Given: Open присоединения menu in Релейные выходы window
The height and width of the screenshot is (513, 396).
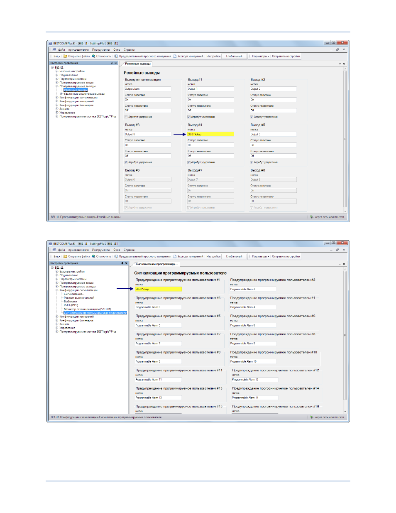Looking at the screenshot, I should (x=78, y=49).
